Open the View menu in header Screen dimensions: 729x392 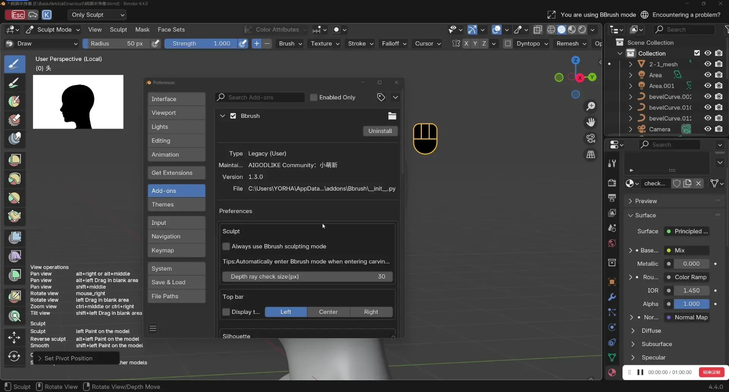(x=95, y=30)
